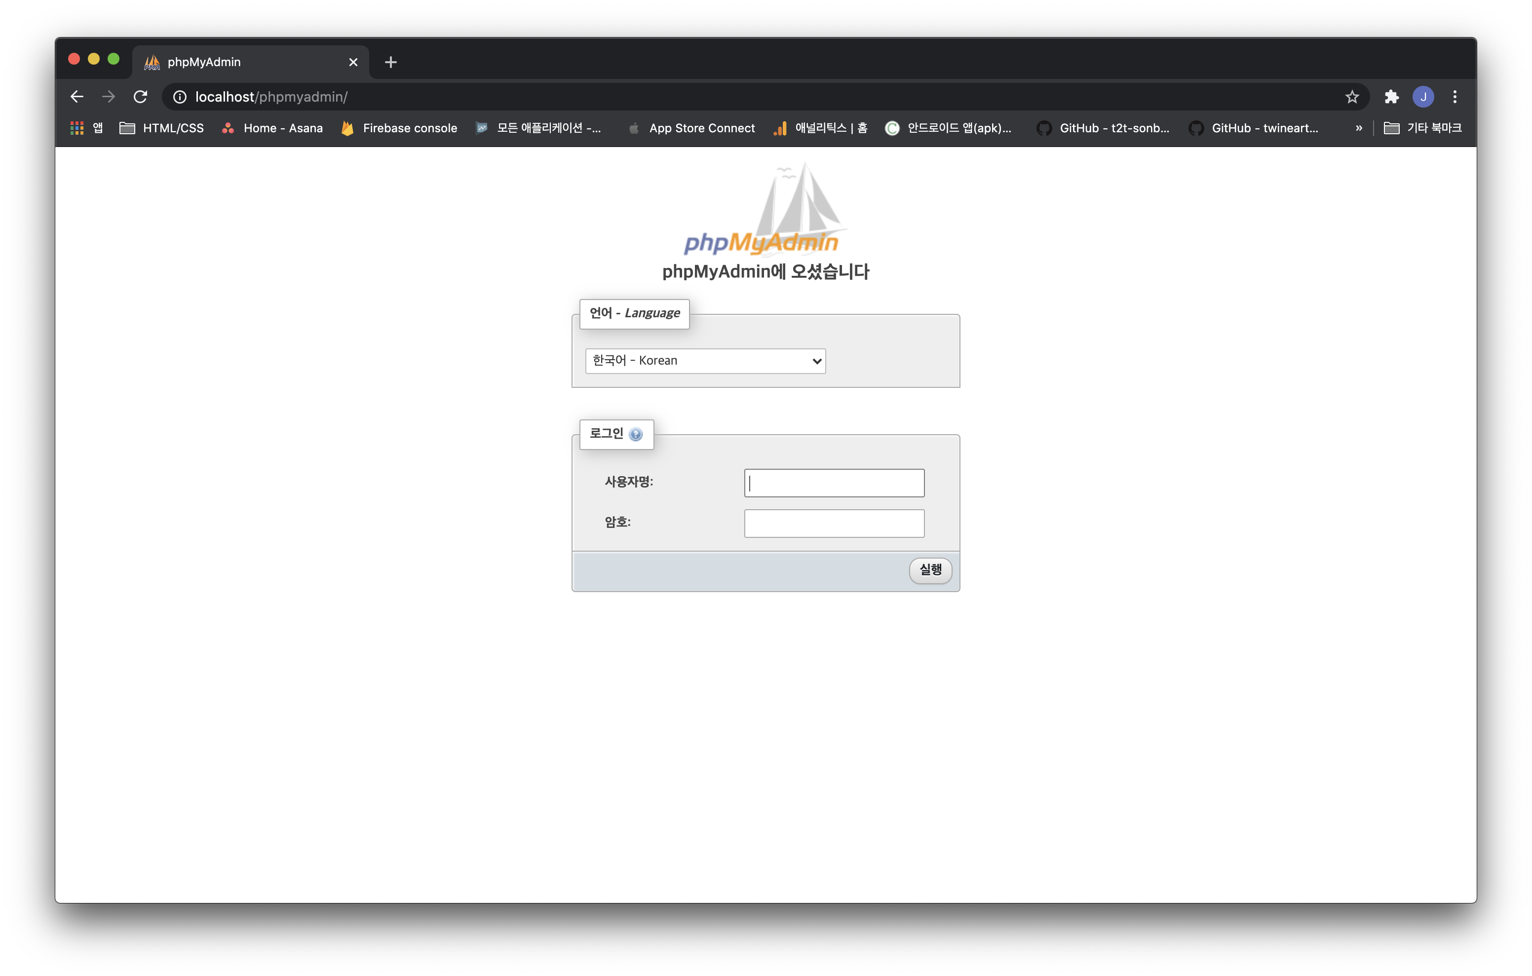
Task: Click the 실행 login button
Action: point(930,571)
